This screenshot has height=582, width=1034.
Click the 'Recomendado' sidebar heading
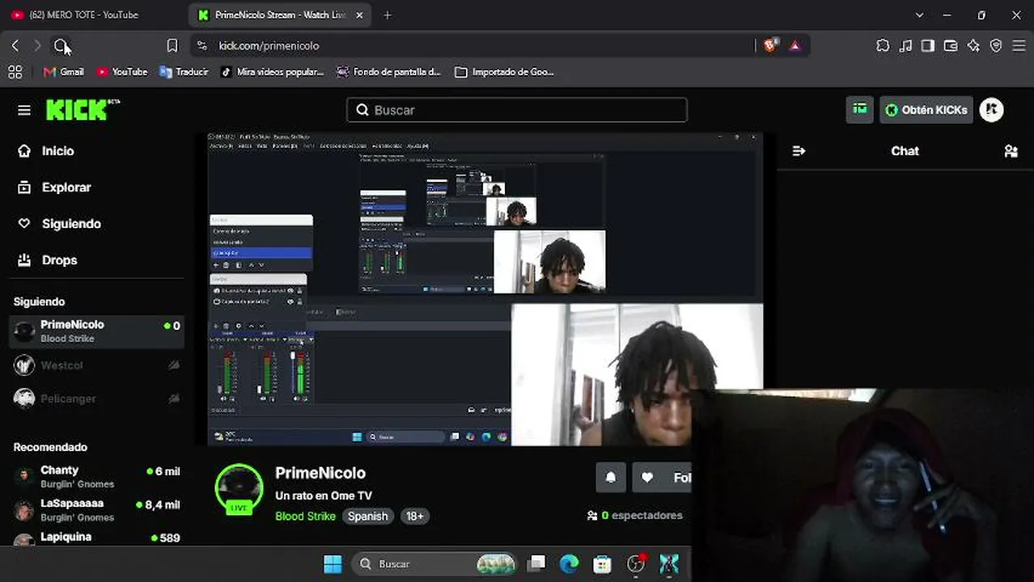click(x=50, y=447)
